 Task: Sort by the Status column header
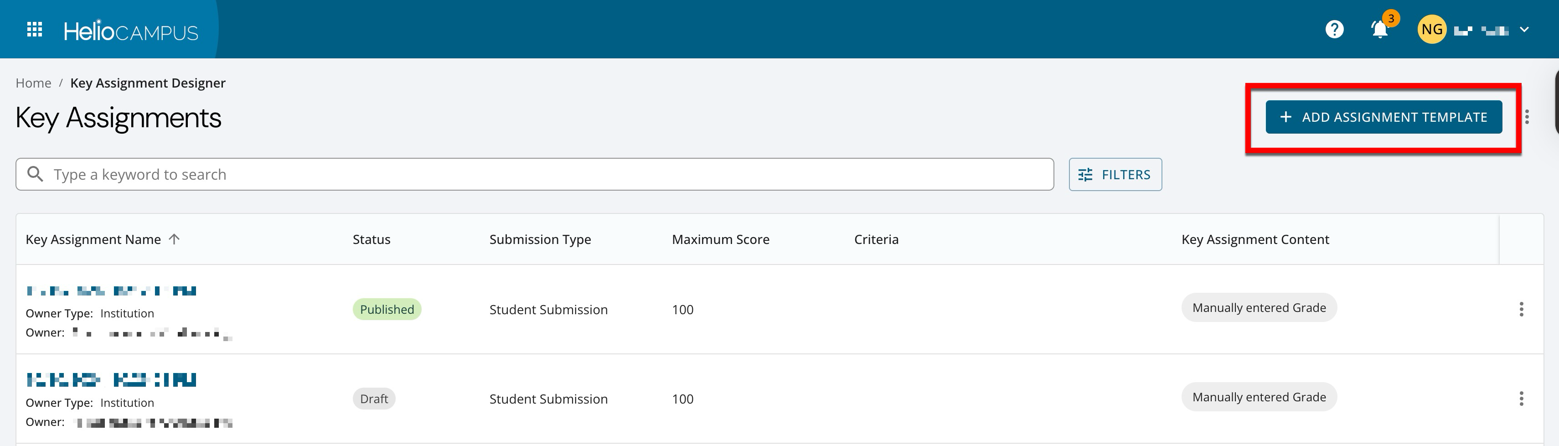click(371, 239)
